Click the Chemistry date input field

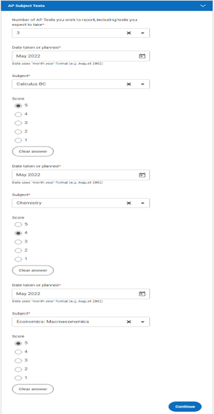(x=81, y=175)
